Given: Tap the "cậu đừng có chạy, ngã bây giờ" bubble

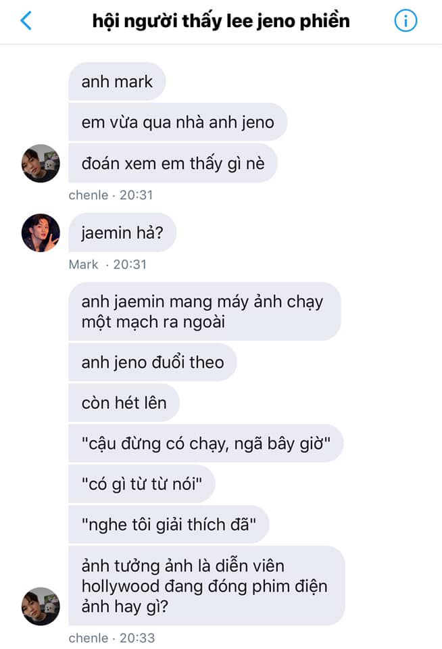Looking at the screenshot, I should tap(205, 443).
